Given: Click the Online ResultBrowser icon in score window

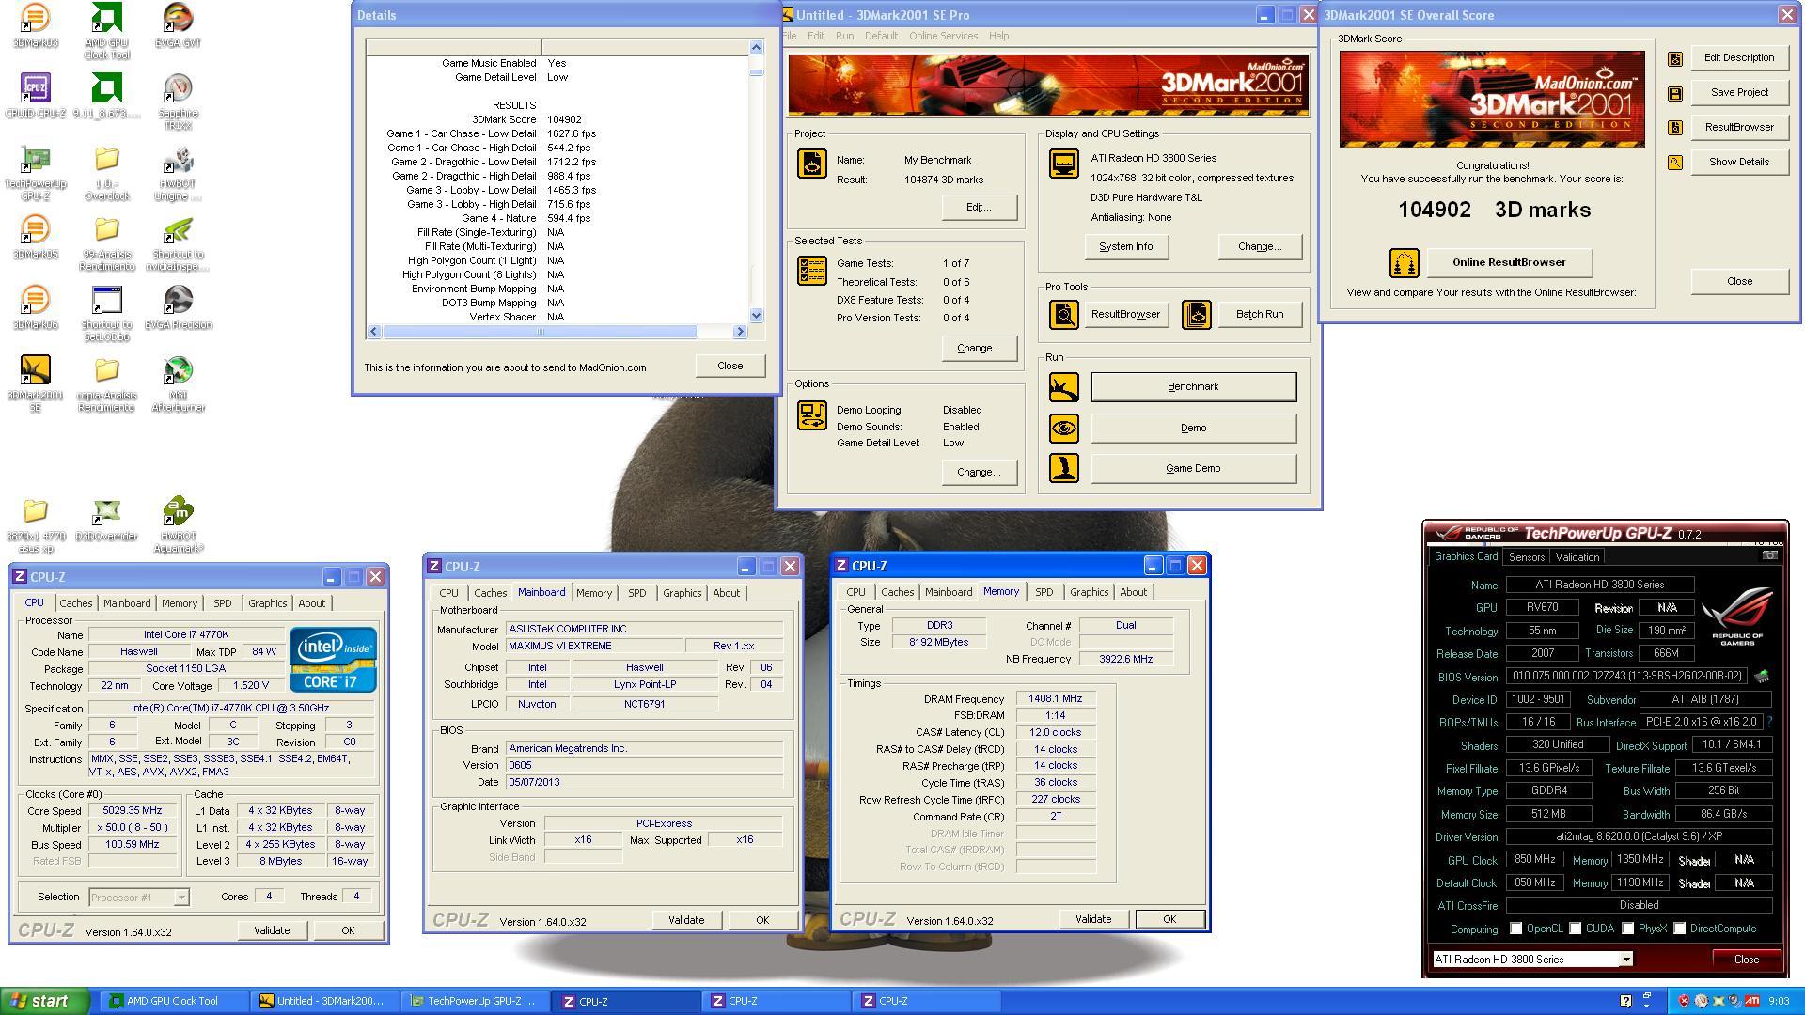Looking at the screenshot, I should click(x=1404, y=262).
